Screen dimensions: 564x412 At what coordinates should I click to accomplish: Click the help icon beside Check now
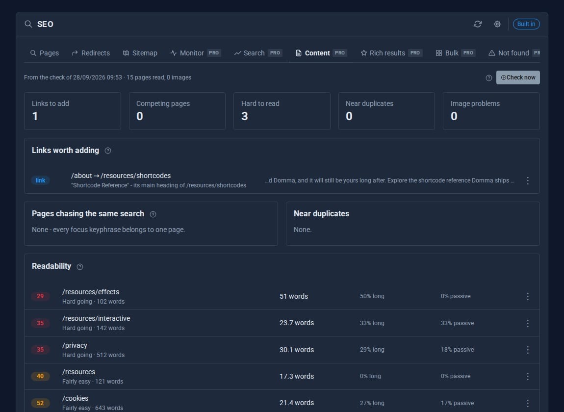pyautogui.click(x=488, y=77)
